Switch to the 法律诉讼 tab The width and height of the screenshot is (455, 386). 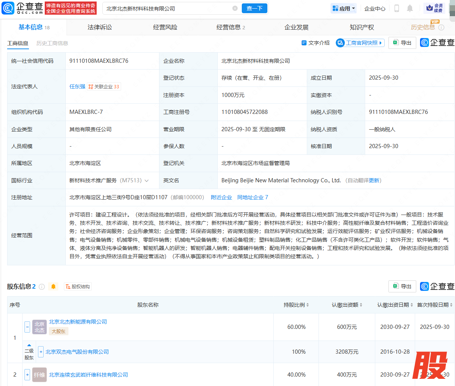click(x=100, y=27)
